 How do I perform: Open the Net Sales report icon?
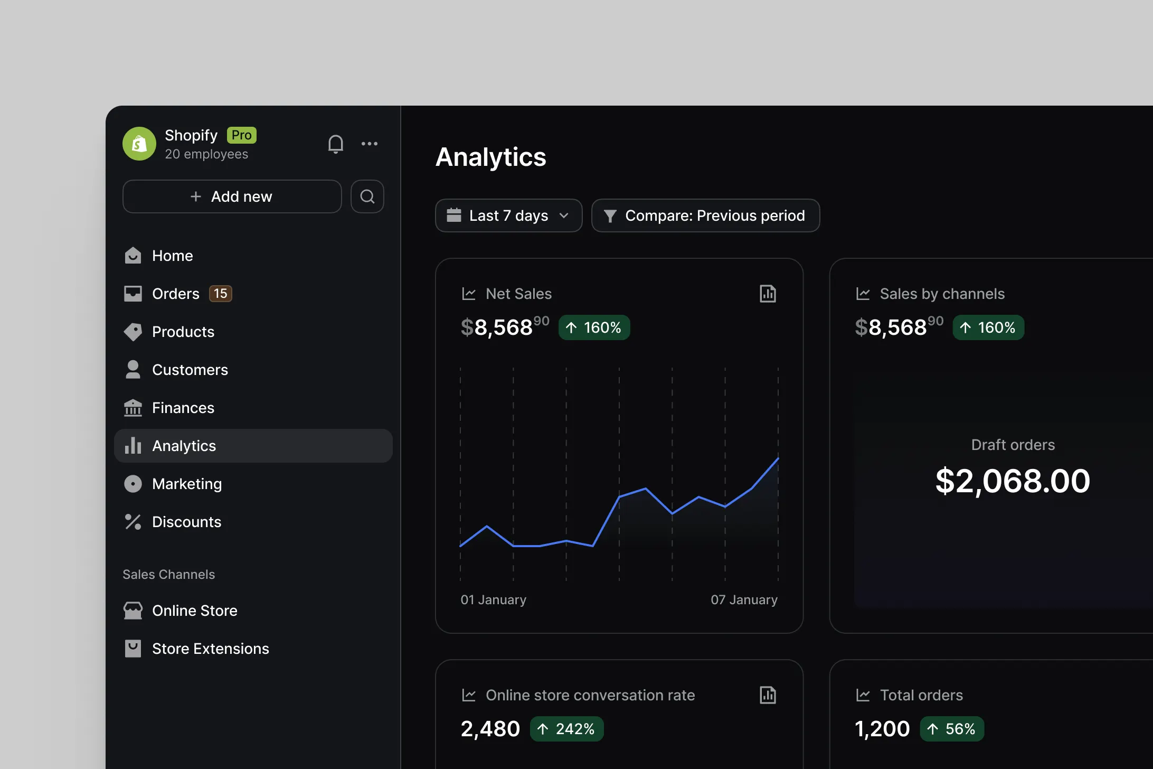768,294
